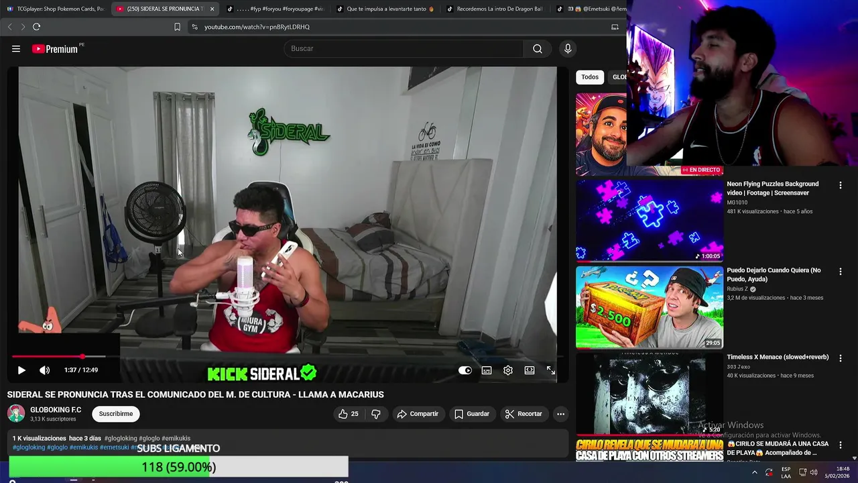Mute the video volume icon
Viewport: 858px width, 483px height.
(x=44, y=370)
